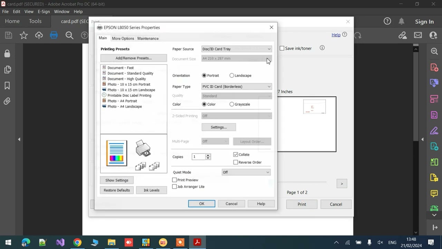
Task: Show hidden icons in the system tray
Action: [336, 242]
